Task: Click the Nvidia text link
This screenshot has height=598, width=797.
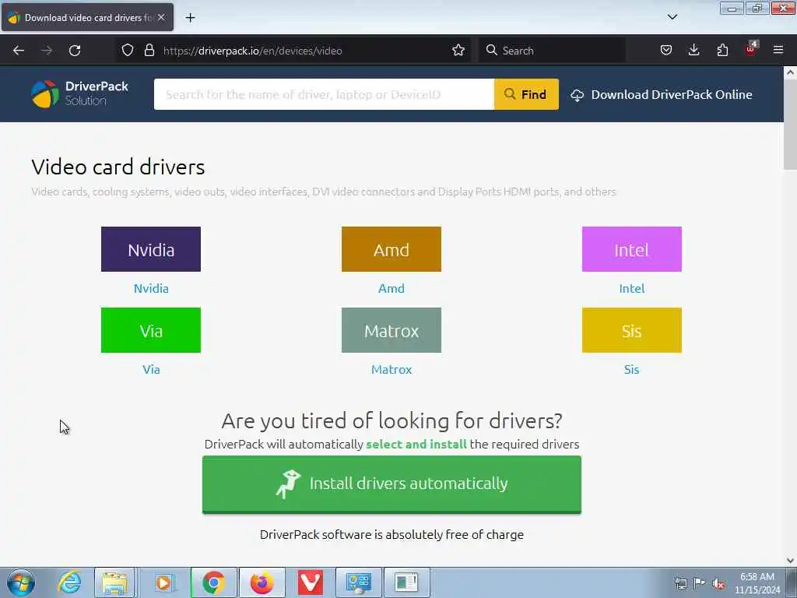Action: (151, 288)
